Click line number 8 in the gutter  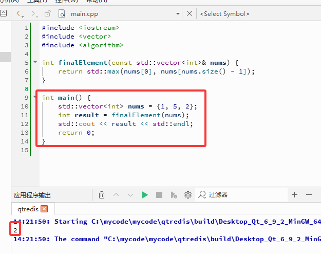[26, 89]
